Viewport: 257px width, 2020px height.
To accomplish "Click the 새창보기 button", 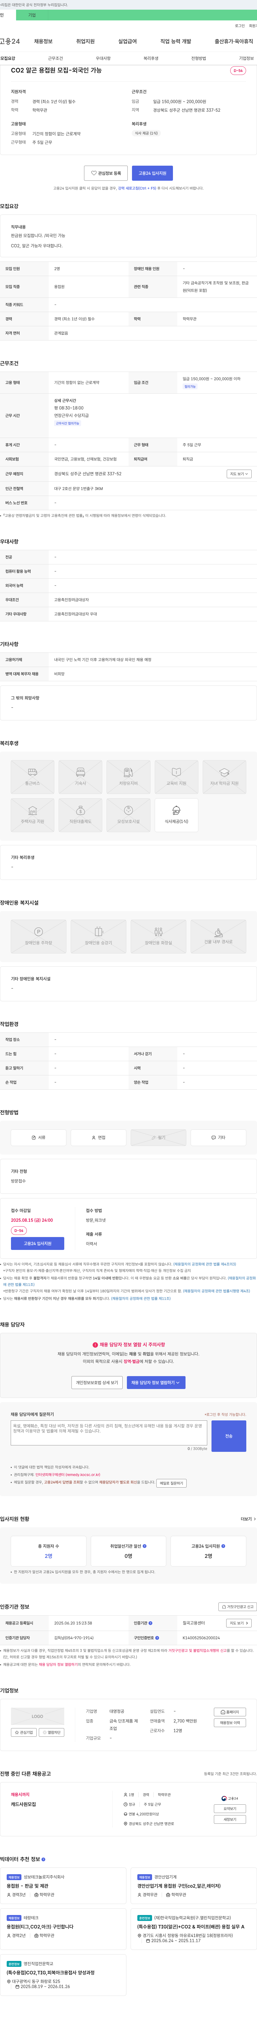I will click(230, 1819).
